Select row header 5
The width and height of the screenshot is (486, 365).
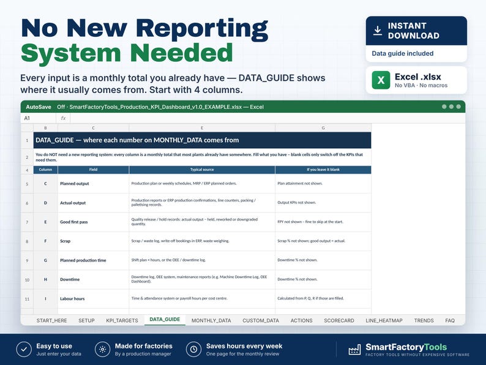(x=27, y=184)
